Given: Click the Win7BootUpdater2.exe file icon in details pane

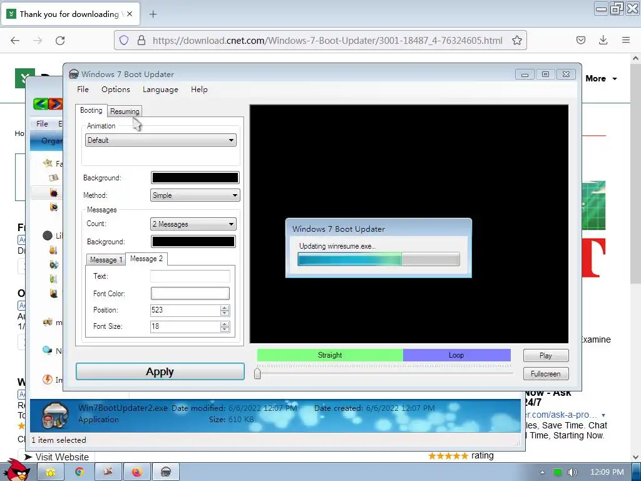Looking at the screenshot, I should 55,415.
